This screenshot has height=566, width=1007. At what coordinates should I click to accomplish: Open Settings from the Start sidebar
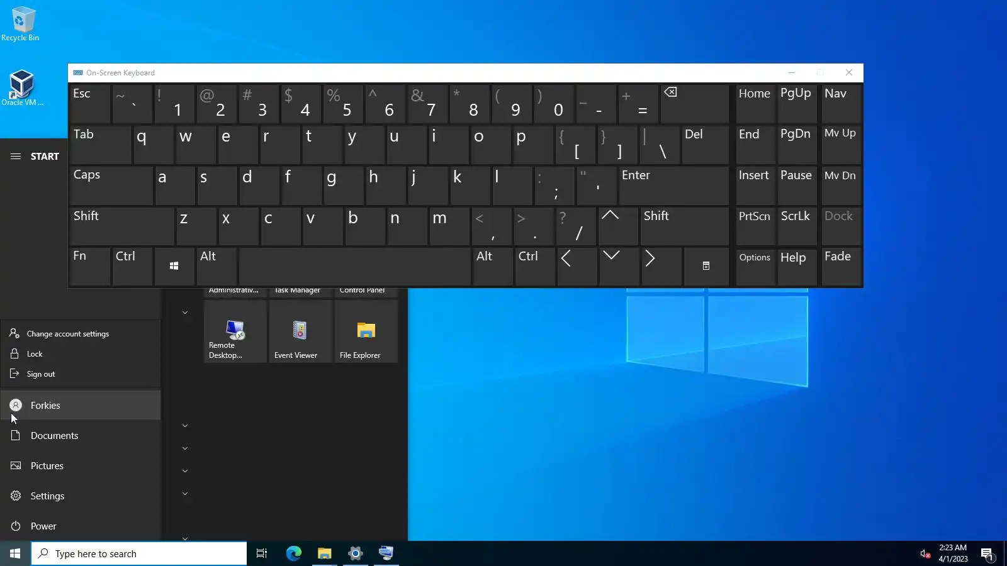(x=81, y=496)
